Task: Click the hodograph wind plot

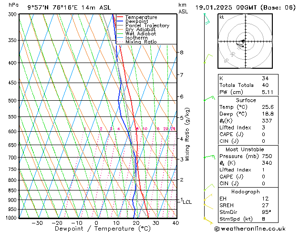Action: tap(245, 41)
